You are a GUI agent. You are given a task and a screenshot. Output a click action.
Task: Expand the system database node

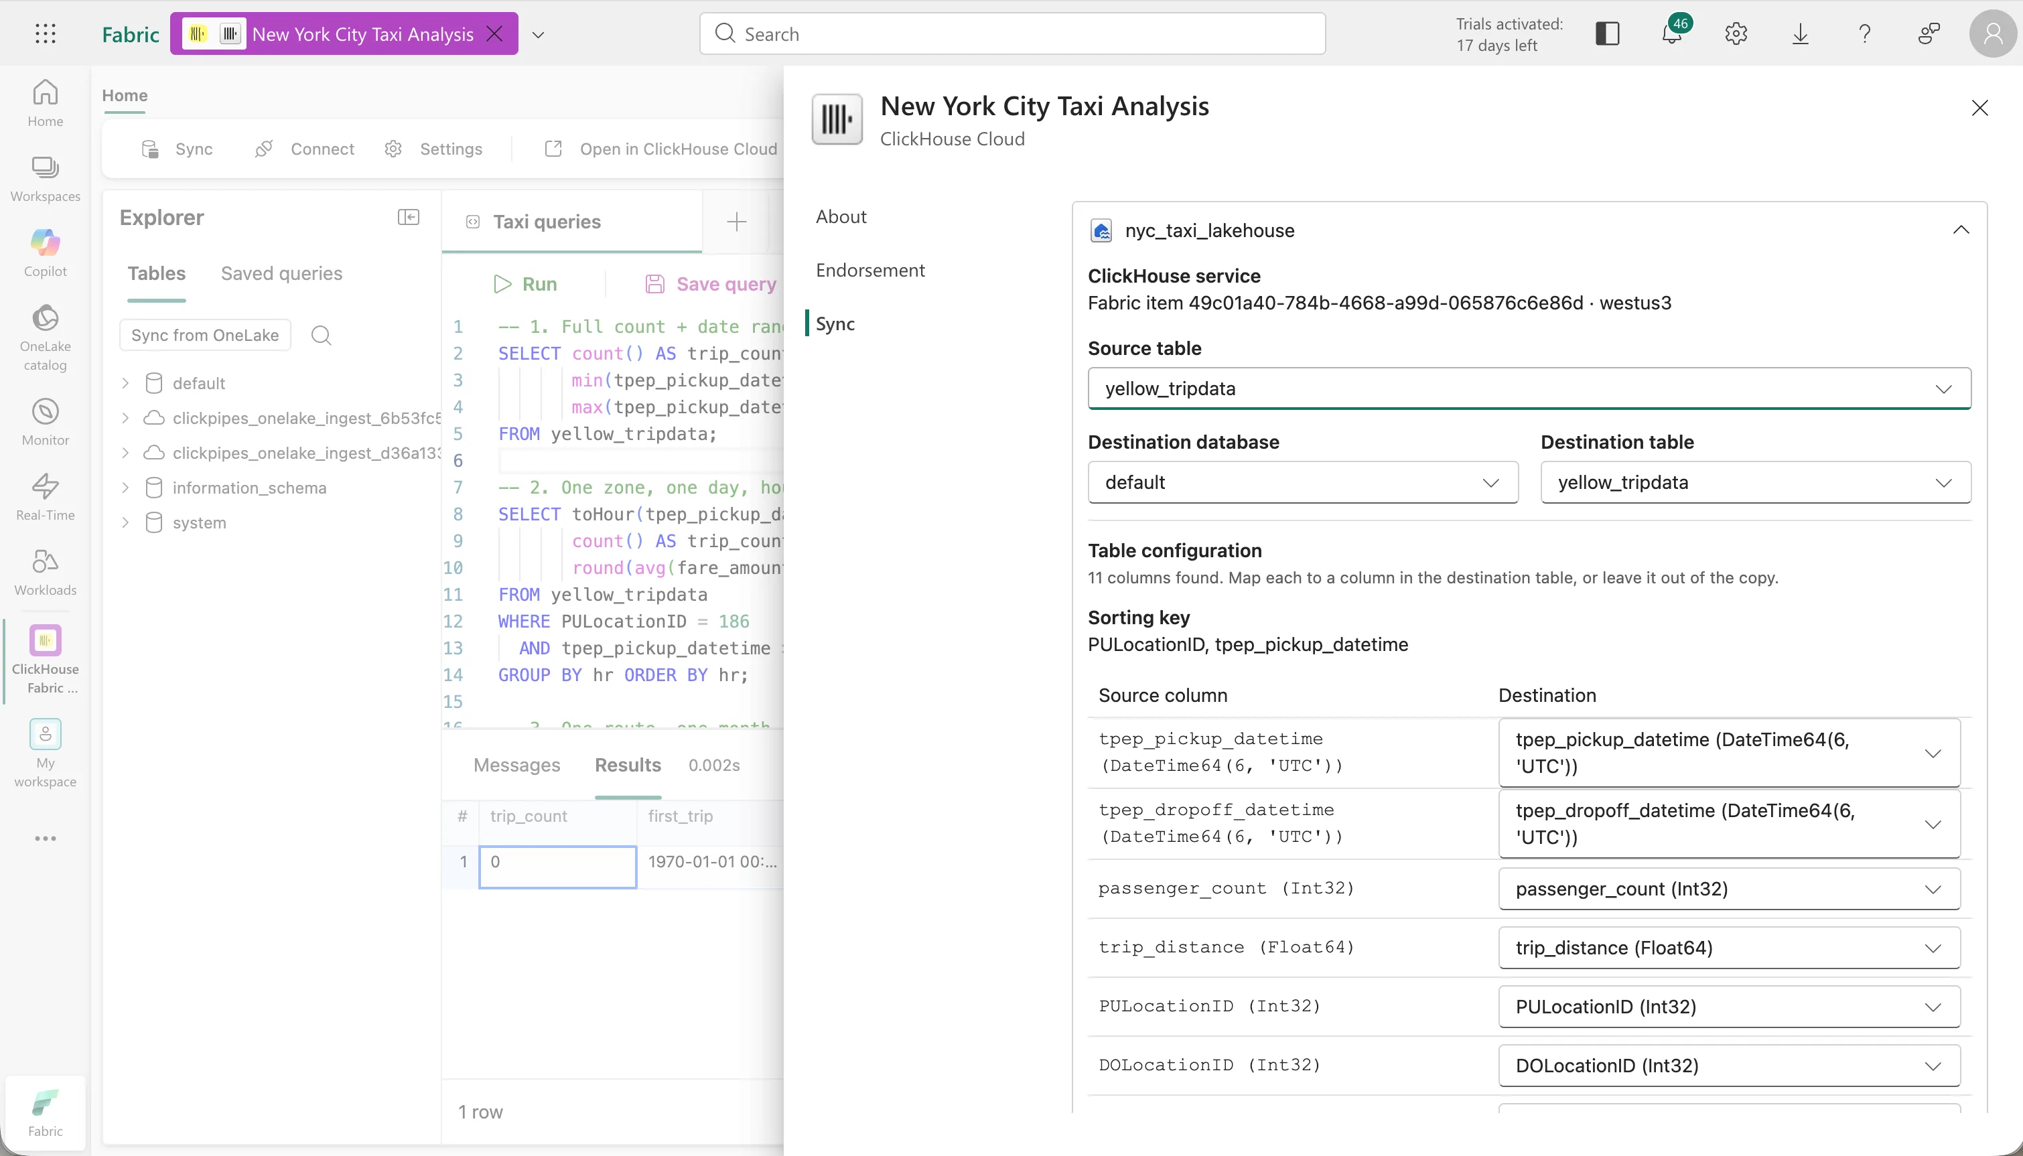(x=125, y=523)
